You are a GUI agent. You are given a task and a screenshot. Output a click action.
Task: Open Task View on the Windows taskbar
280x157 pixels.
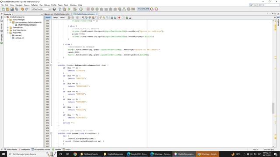[x=68, y=154]
